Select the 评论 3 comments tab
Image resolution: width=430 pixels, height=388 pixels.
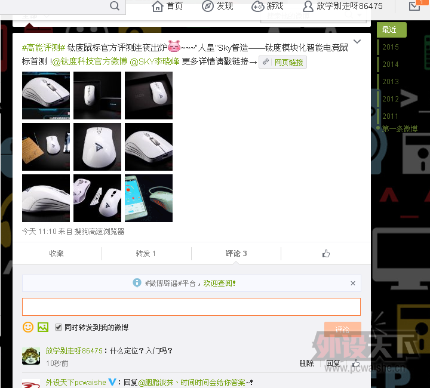coord(236,254)
